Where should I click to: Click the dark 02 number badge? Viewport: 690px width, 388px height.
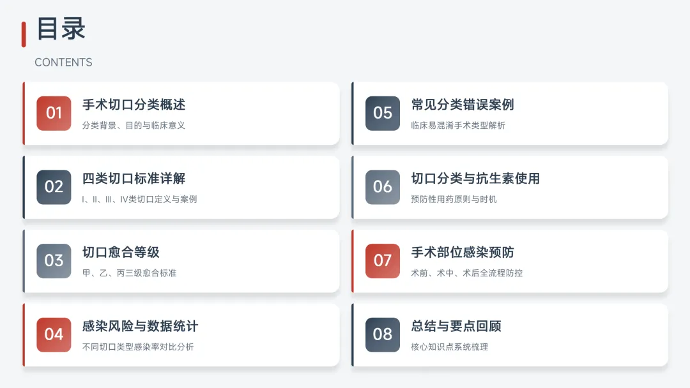[54, 187]
